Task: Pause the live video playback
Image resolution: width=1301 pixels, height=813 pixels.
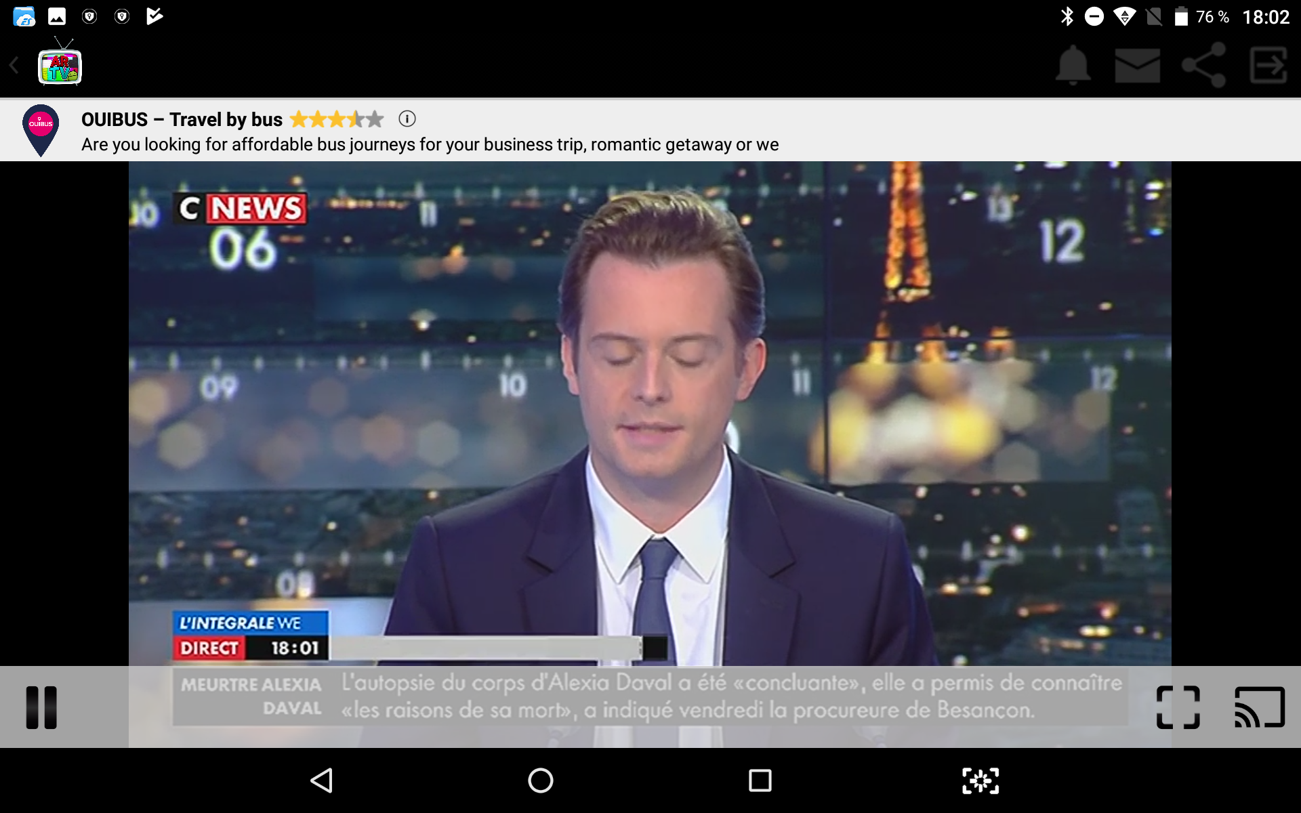Action: (x=41, y=707)
